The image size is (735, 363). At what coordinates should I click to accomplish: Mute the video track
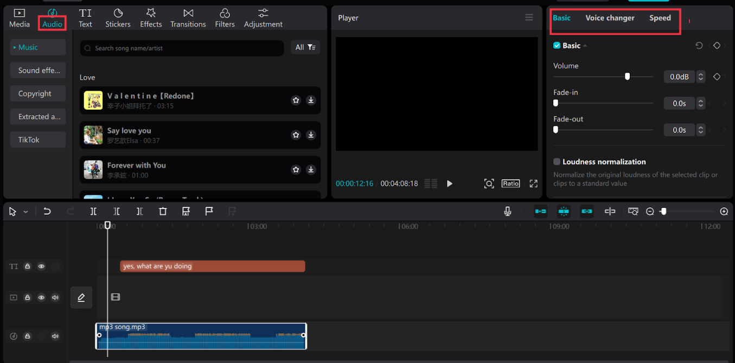pos(55,297)
